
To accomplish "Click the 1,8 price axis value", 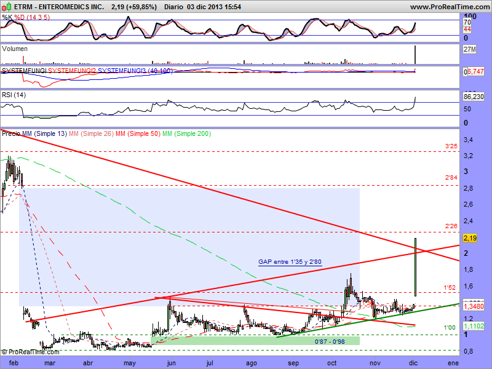I will [x=468, y=269].
